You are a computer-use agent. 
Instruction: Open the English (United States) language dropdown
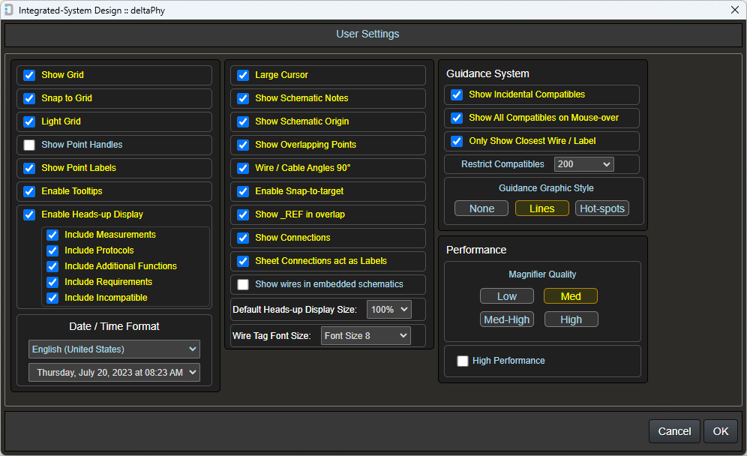(113, 349)
